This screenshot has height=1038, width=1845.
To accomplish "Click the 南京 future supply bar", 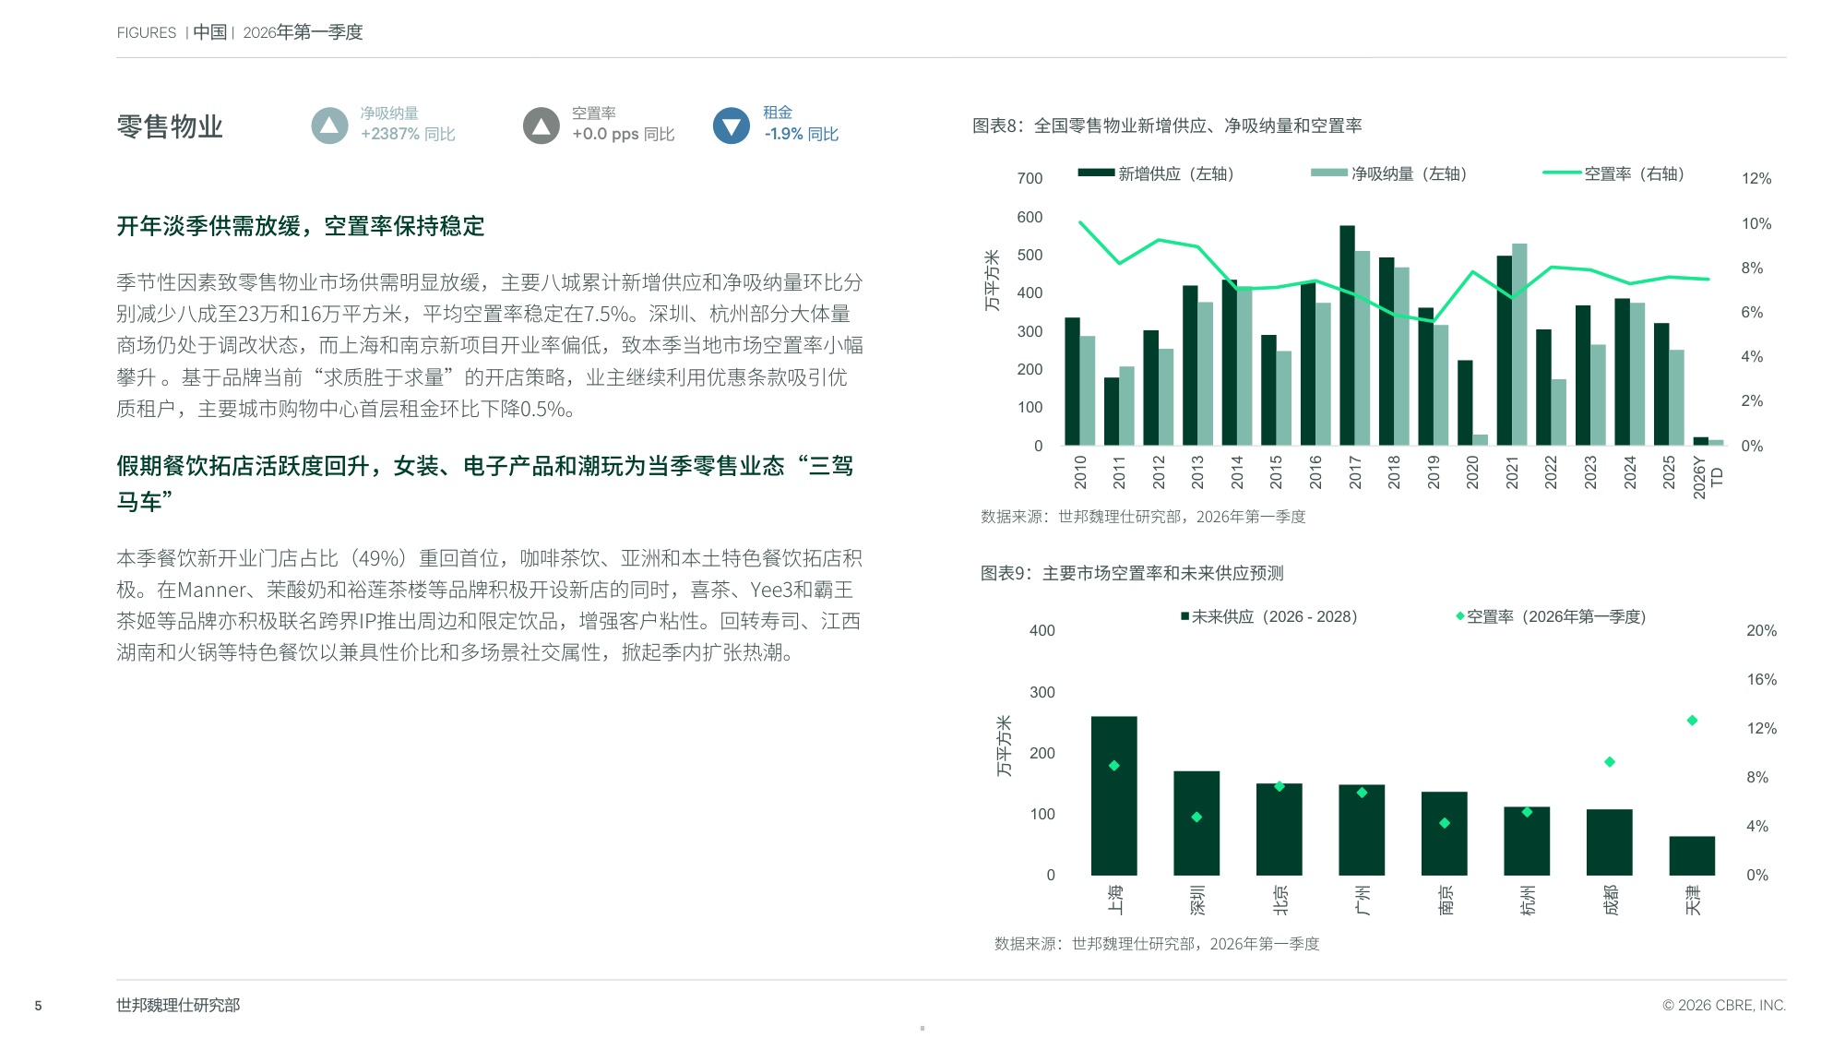I will [x=1444, y=833].
